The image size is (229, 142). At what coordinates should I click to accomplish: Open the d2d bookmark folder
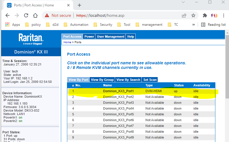pyautogui.click(x=52, y=25)
